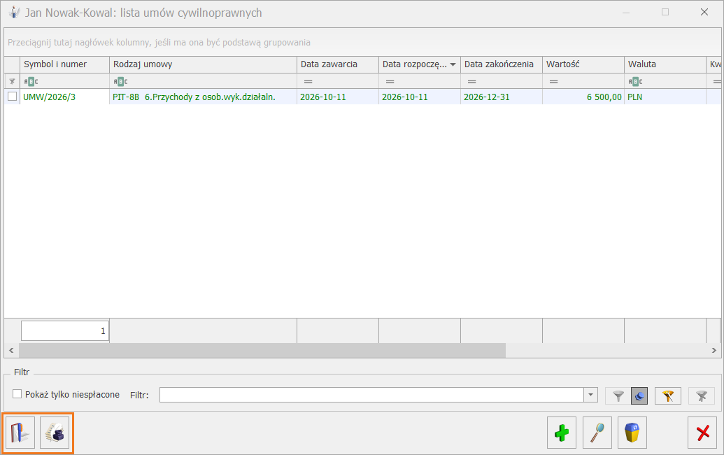
Task: Click the ABC filter icon under Symbol i numer
Action: pos(31,82)
